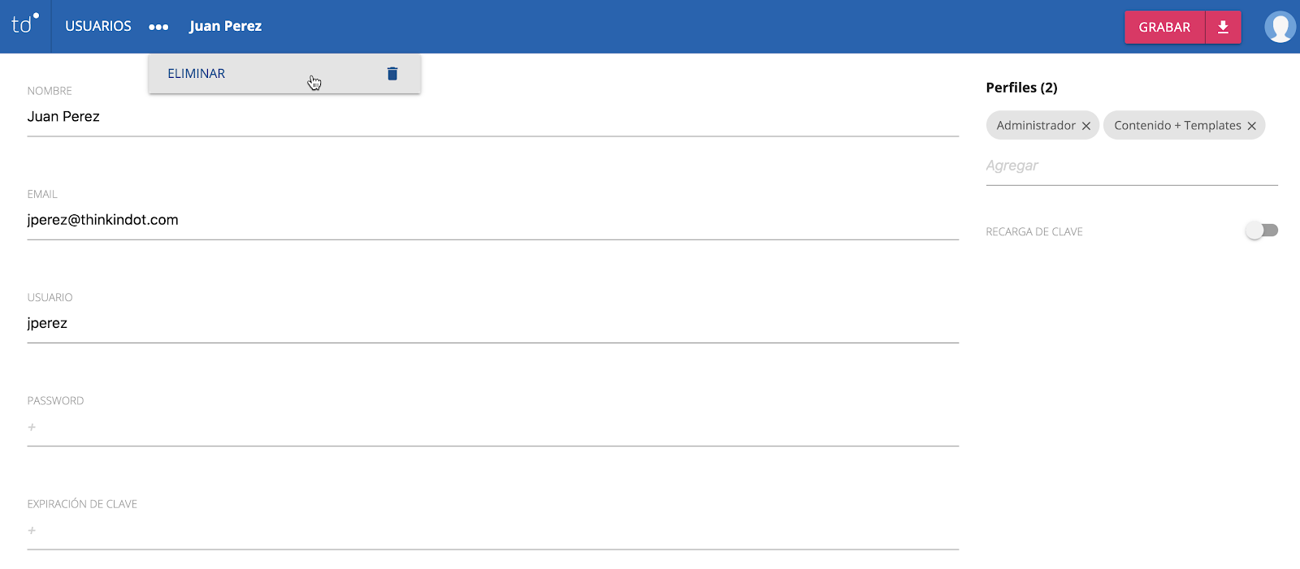Open the user avatar profile icon
The image size is (1300, 569).
coord(1280,27)
